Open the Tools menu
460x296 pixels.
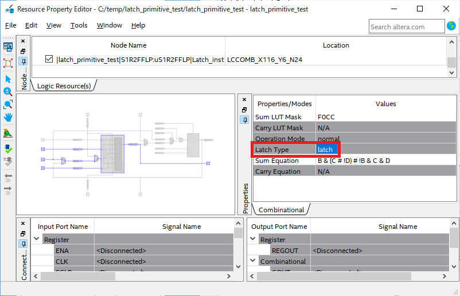pos(79,25)
